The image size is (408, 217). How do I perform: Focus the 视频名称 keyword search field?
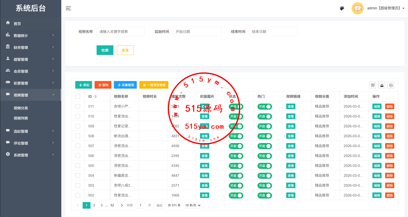(x=120, y=32)
